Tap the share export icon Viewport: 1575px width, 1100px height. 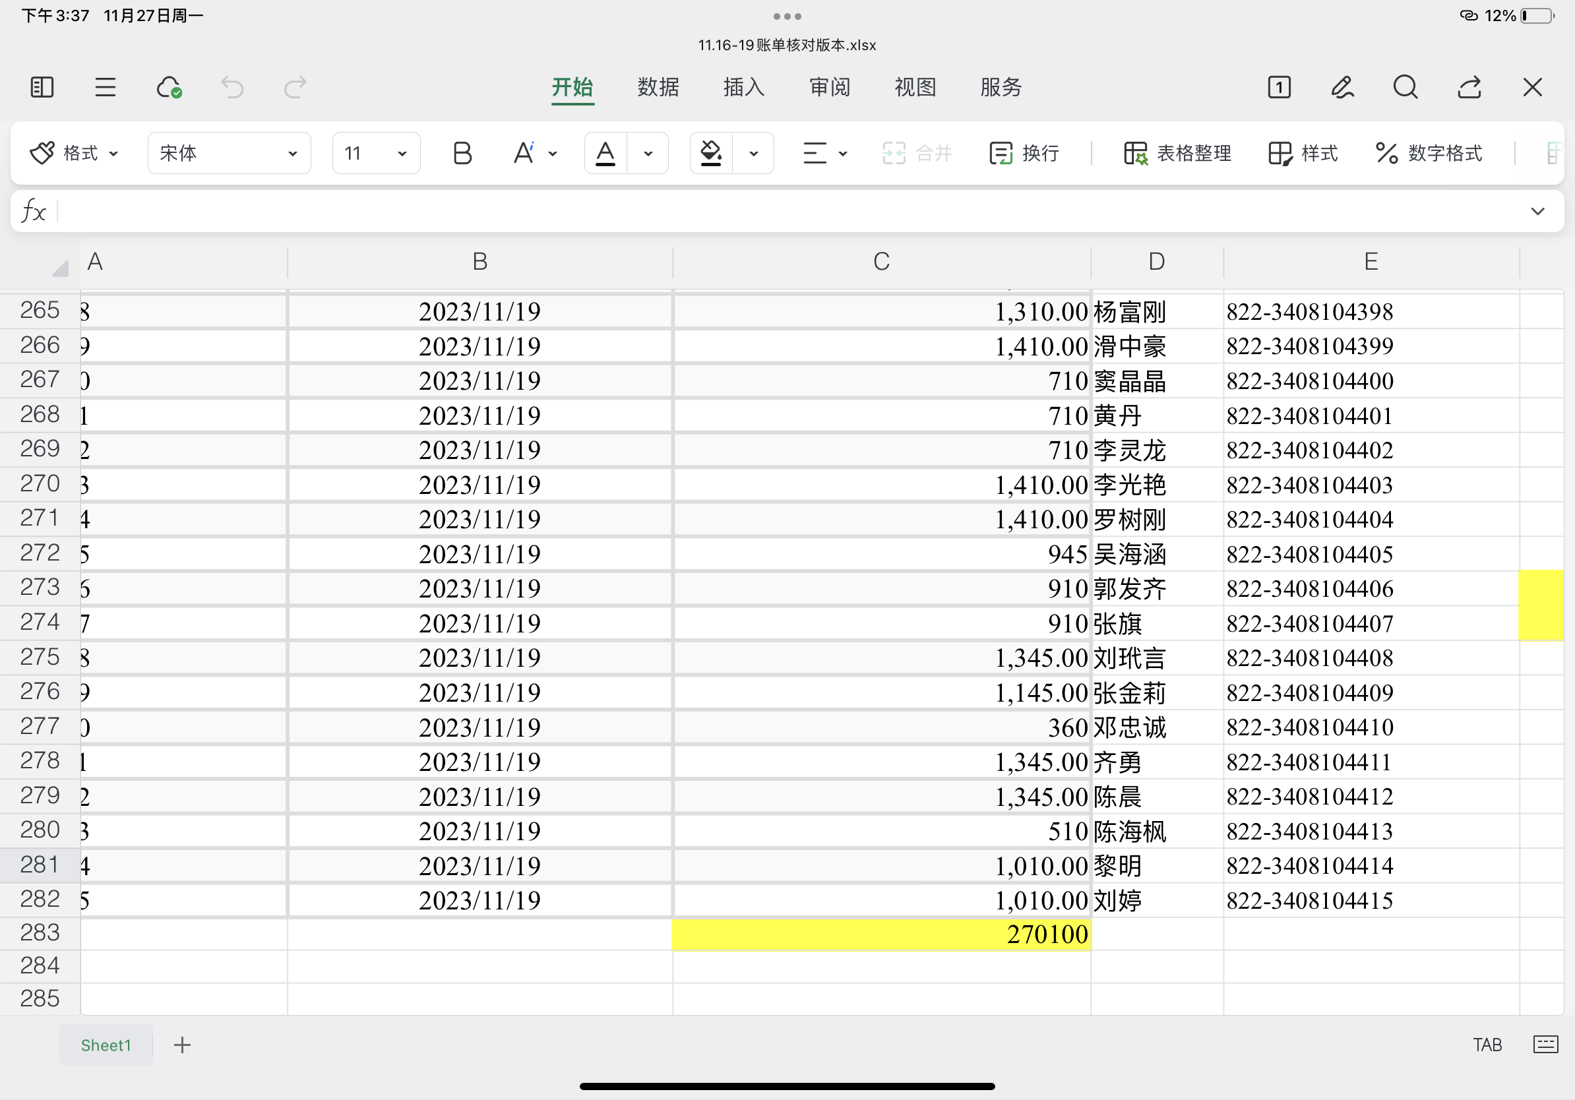pos(1469,87)
